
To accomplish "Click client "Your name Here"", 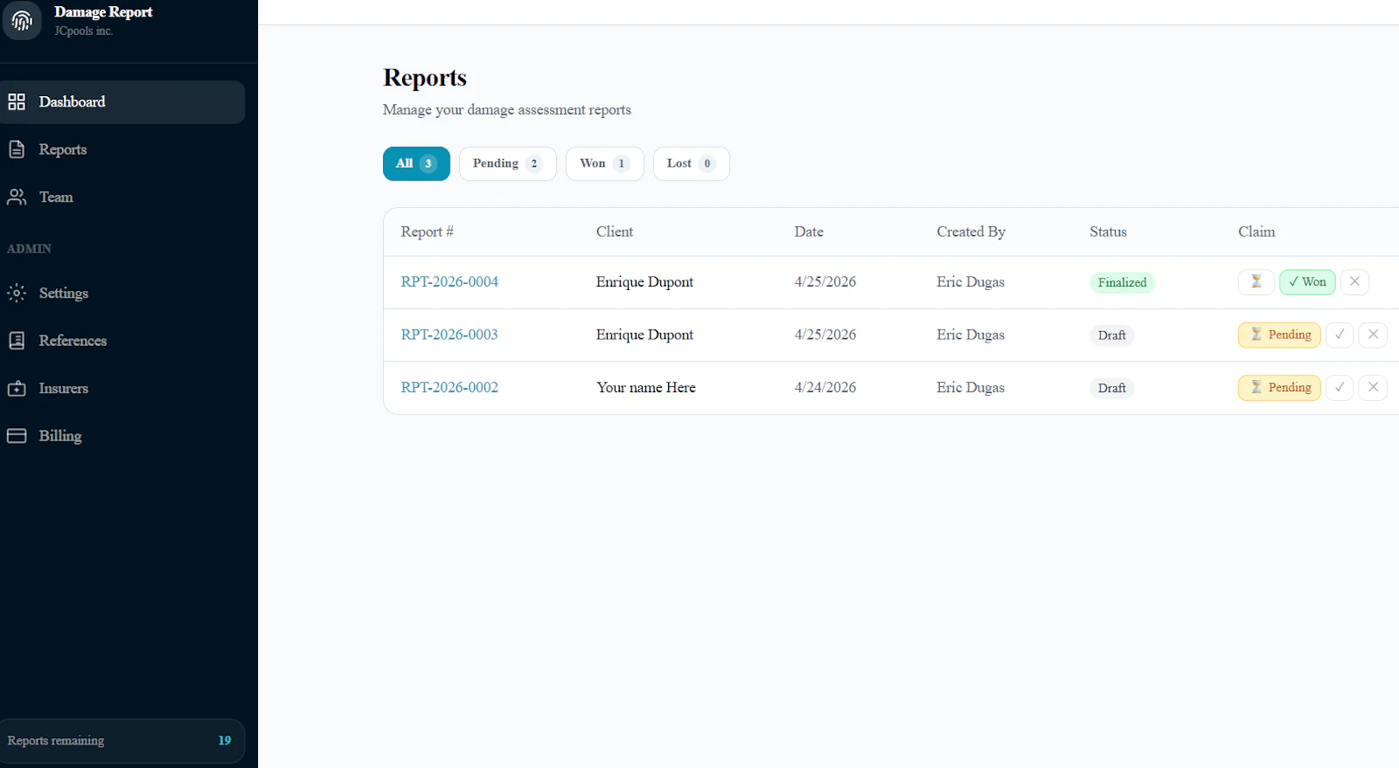I will [646, 388].
